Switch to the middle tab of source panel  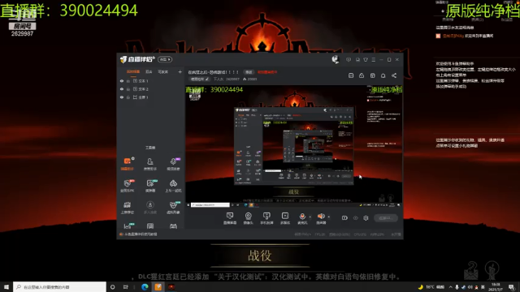[x=149, y=72]
